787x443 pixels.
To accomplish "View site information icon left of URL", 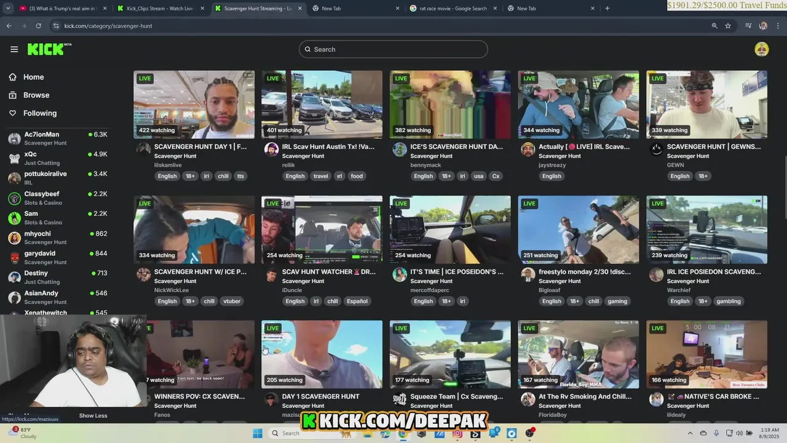I will tap(56, 26).
